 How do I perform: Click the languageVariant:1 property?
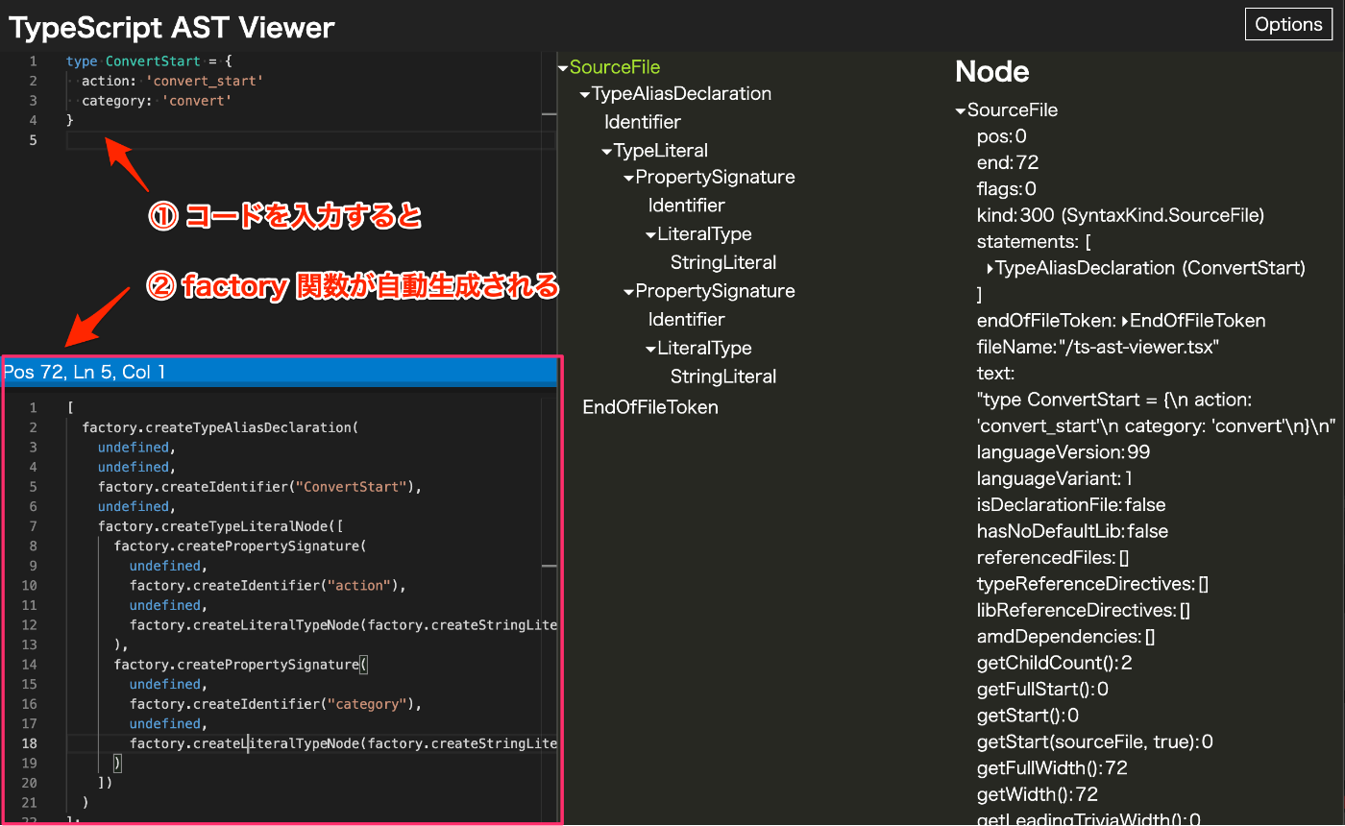coord(1055,478)
